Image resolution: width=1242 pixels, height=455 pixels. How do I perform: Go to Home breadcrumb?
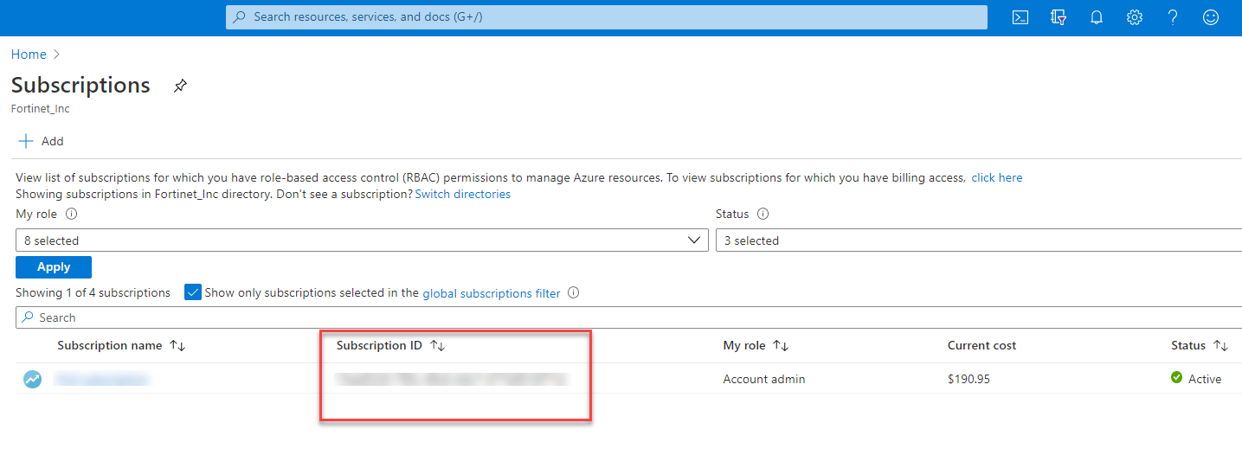[x=29, y=54]
